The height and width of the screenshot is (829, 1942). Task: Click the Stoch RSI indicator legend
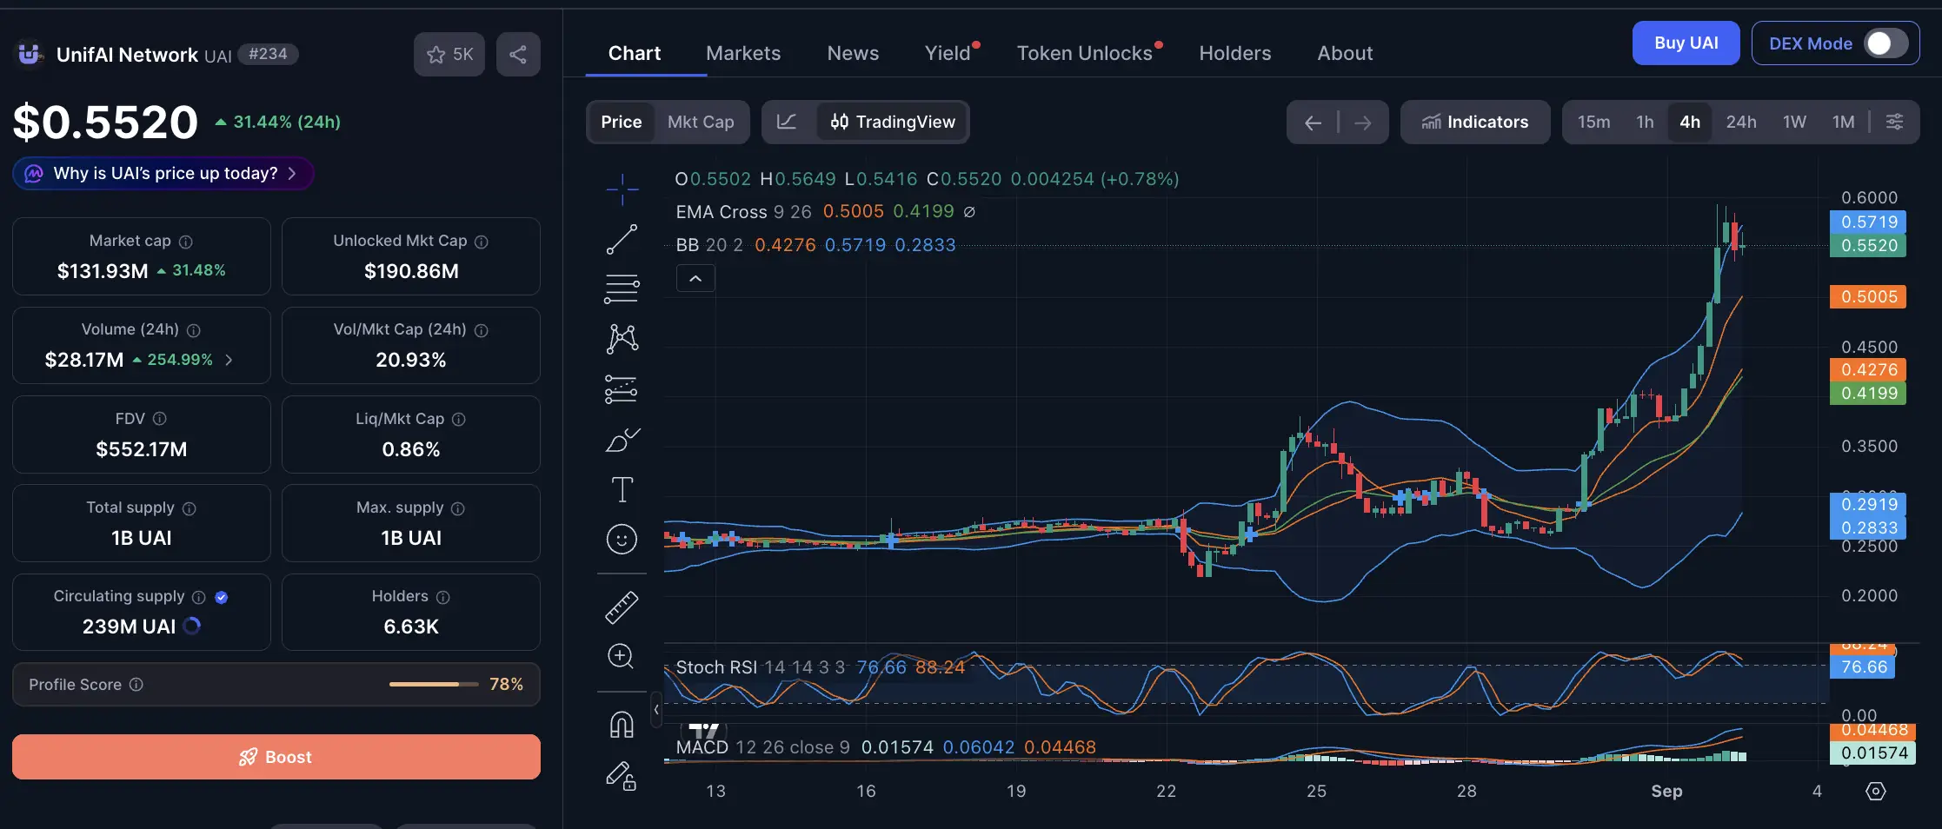[820, 667]
